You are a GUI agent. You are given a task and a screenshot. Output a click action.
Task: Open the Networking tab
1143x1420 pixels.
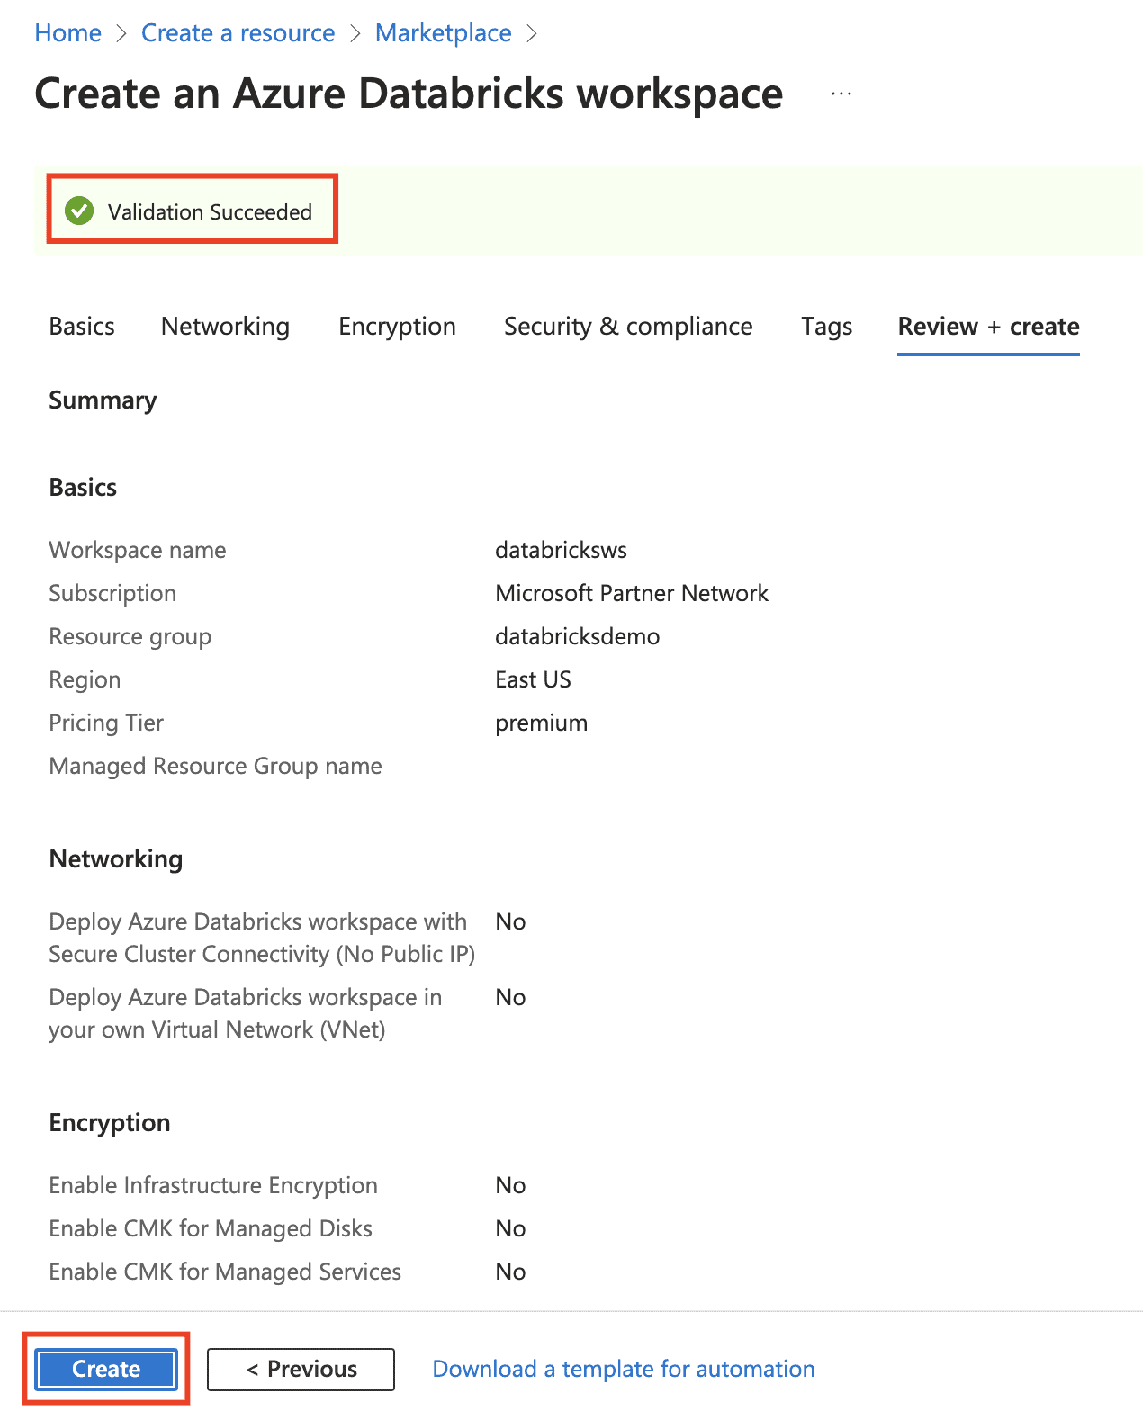click(225, 327)
